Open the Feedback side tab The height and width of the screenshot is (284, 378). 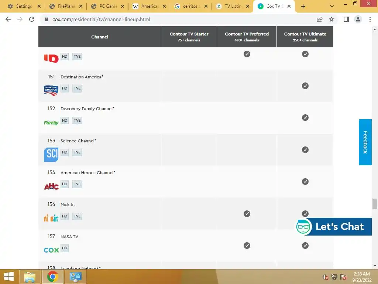coord(365,142)
